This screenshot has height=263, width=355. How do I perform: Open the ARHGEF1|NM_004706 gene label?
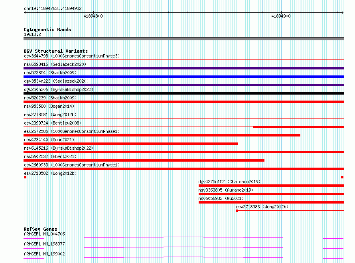coord(44,234)
